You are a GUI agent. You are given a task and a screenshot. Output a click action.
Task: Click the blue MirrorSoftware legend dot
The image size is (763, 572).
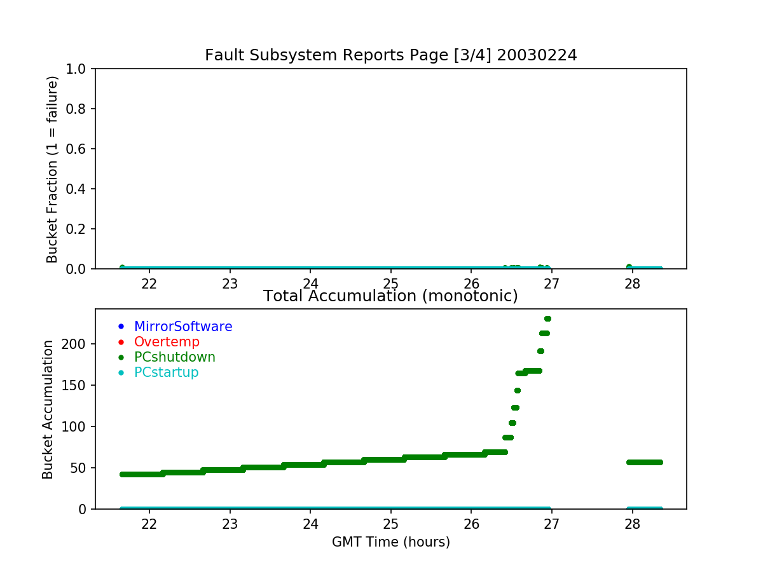(121, 327)
